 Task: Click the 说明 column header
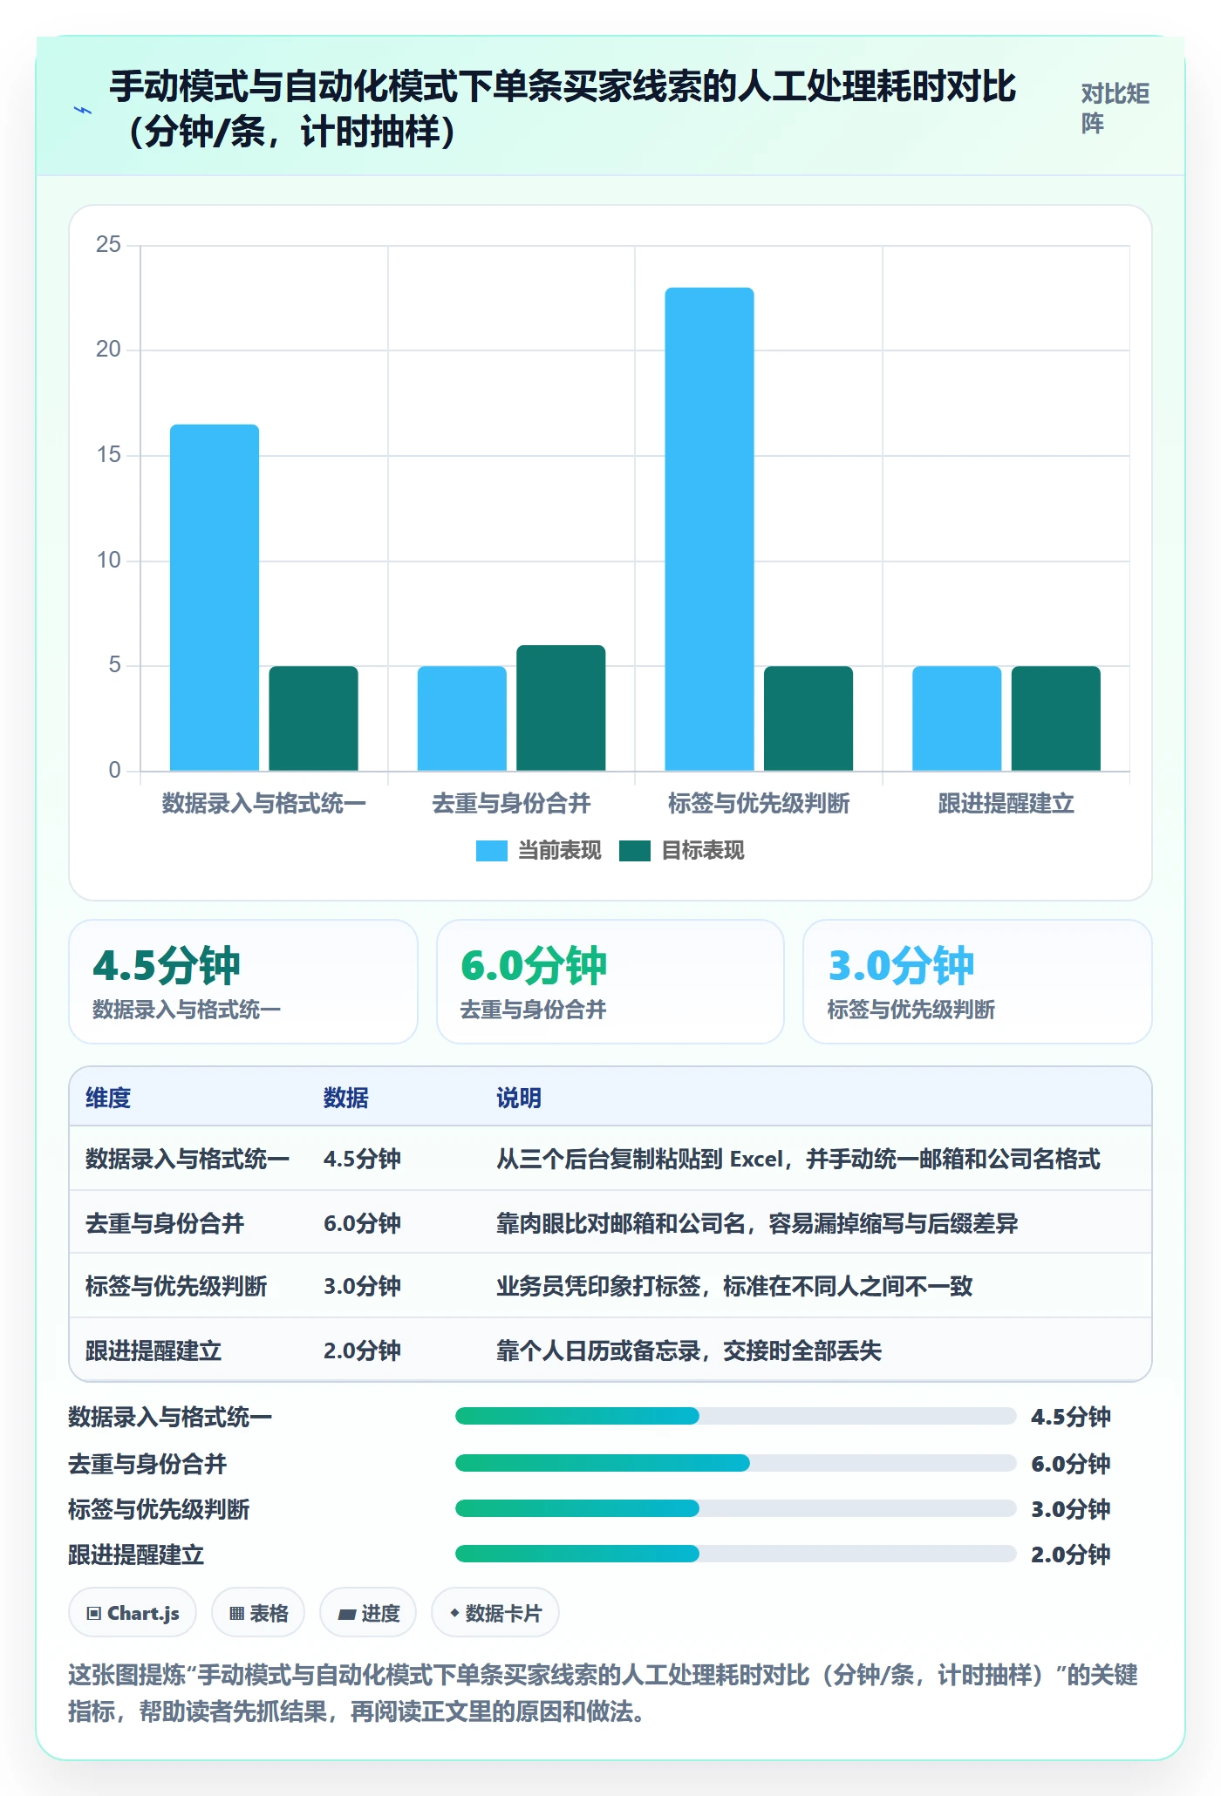point(519,1098)
